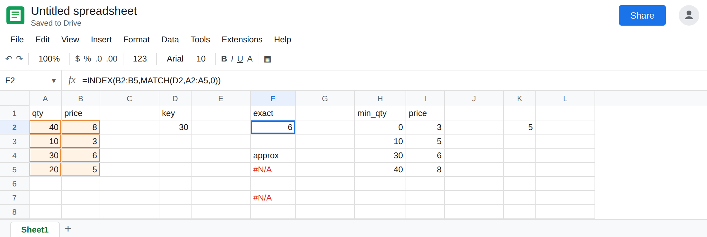The image size is (707, 237).
Task: Decrease decimal places button
Action: coord(99,59)
